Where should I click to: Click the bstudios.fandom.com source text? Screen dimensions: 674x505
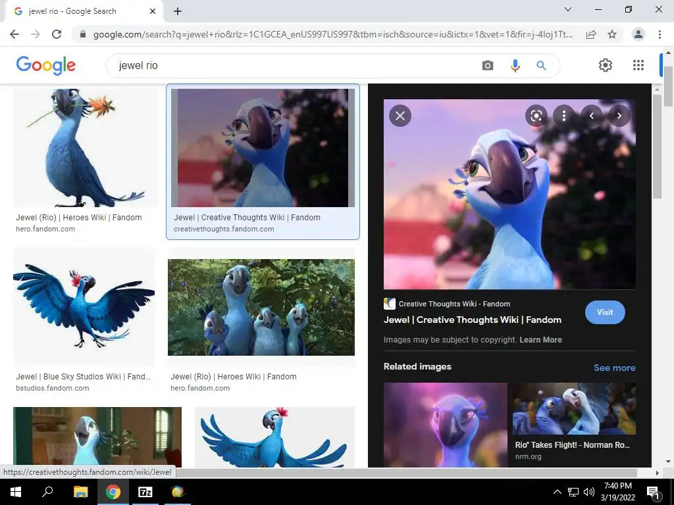[53, 388]
